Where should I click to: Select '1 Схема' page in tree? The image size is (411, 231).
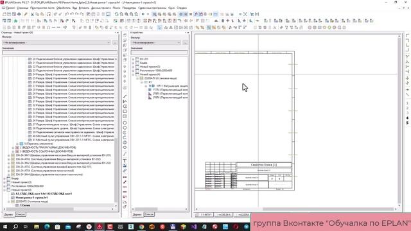pos(25,205)
